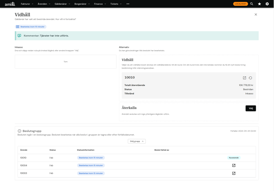
Task: Open the Gäldenärer menu
Action: pos(62,4)
